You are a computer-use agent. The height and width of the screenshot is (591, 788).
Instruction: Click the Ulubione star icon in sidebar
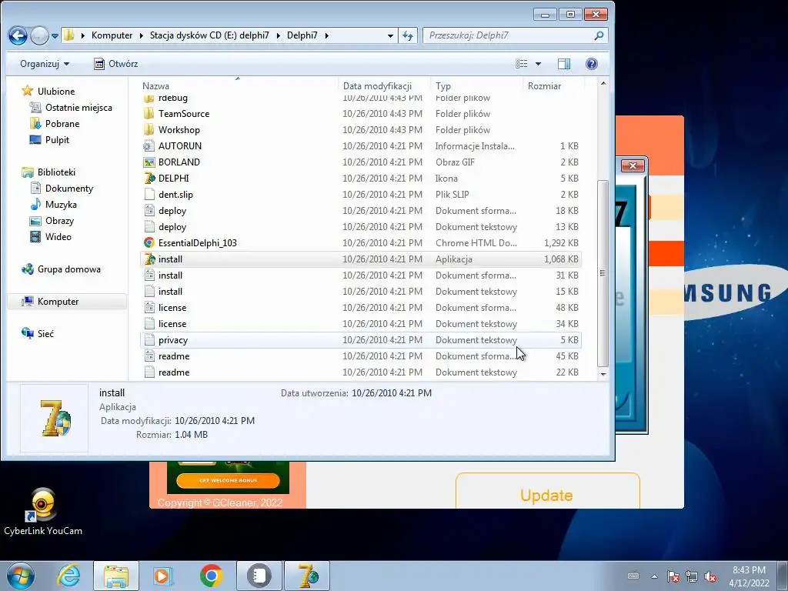pos(27,91)
